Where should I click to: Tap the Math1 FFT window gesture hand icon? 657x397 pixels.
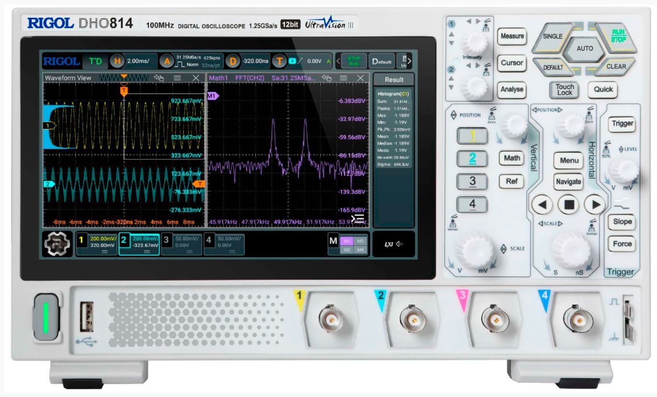click(327, 78)
